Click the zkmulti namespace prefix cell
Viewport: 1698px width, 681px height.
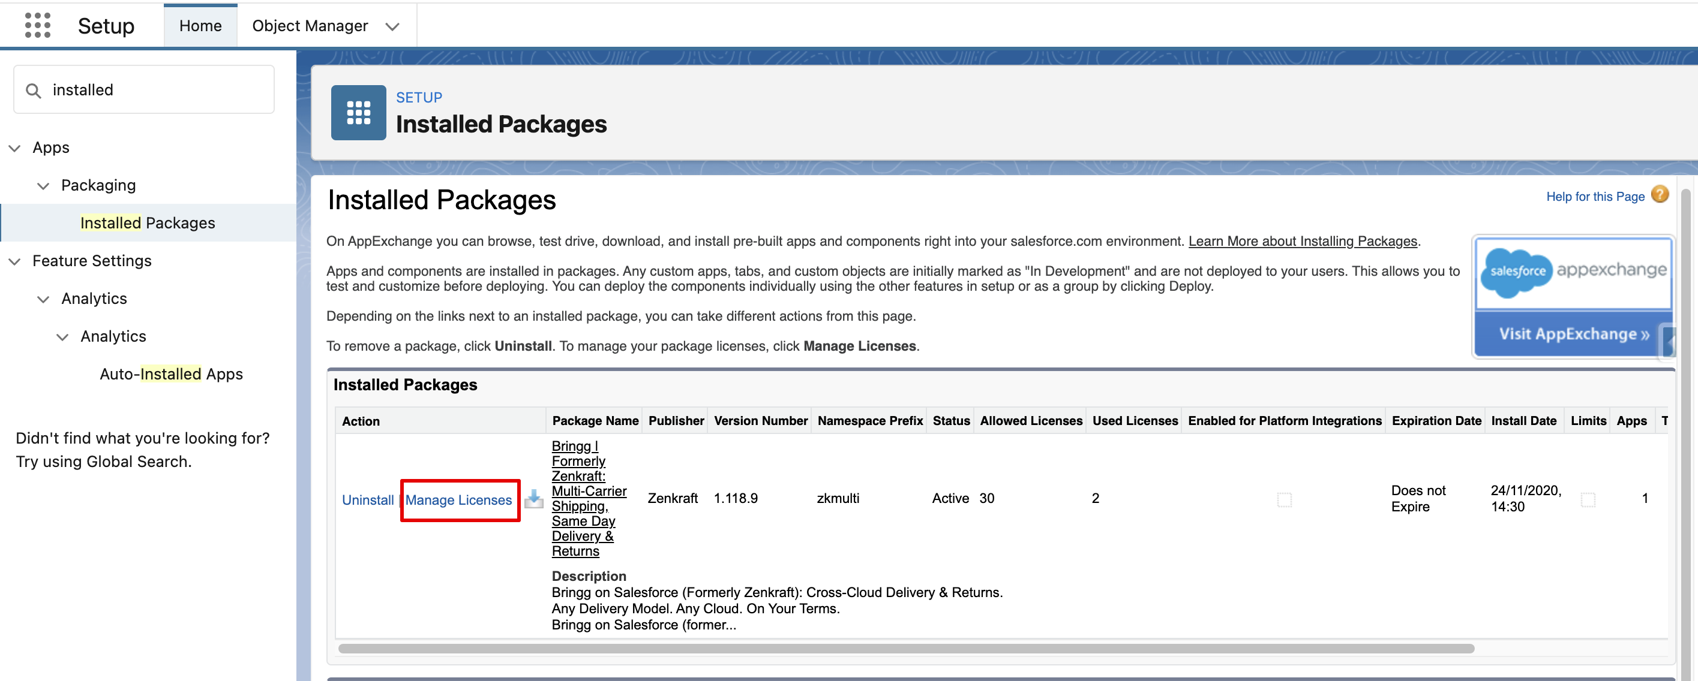838,498
